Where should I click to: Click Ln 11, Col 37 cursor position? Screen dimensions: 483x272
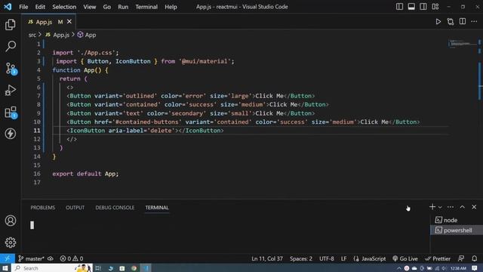(x=267, y=258)
